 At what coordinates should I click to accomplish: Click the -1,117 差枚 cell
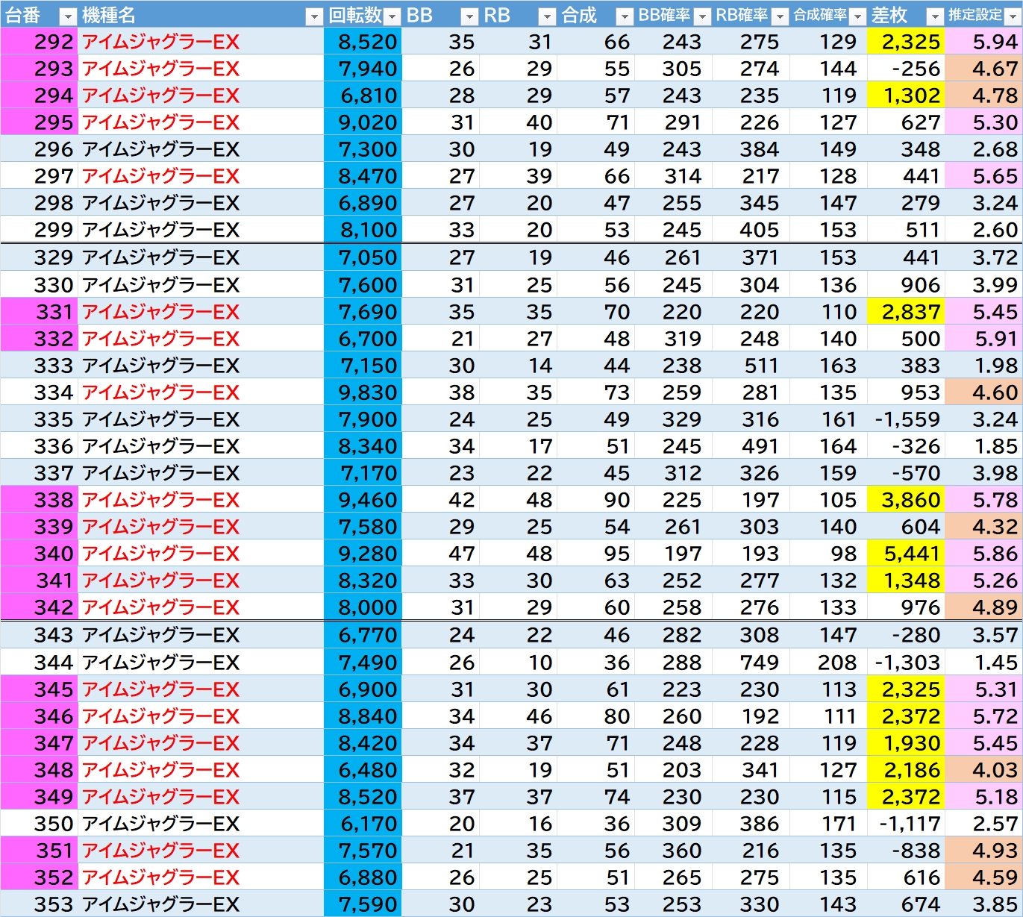pos(906,824)
